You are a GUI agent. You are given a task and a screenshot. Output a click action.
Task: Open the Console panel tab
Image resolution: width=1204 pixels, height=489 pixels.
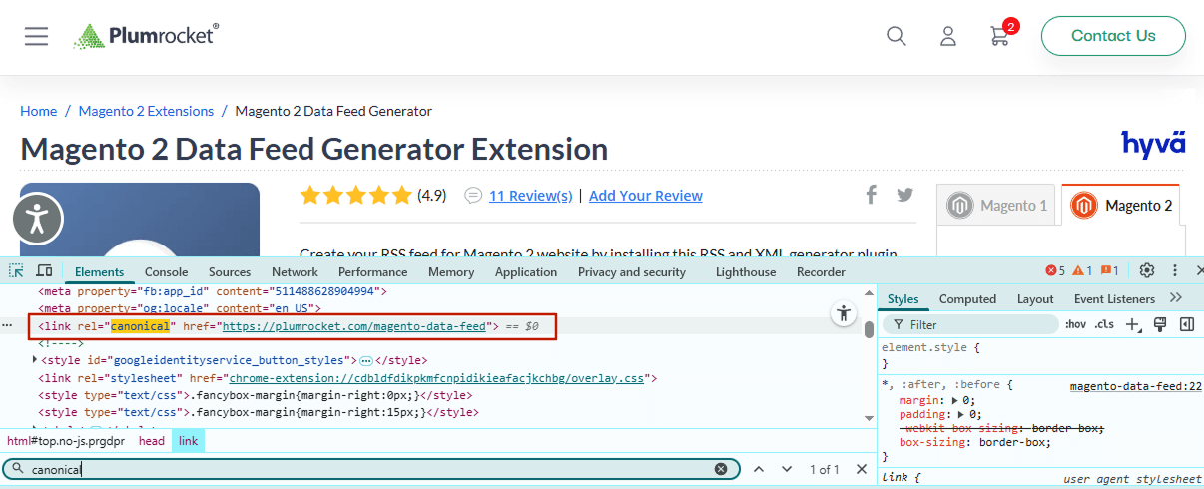(166, 272)
